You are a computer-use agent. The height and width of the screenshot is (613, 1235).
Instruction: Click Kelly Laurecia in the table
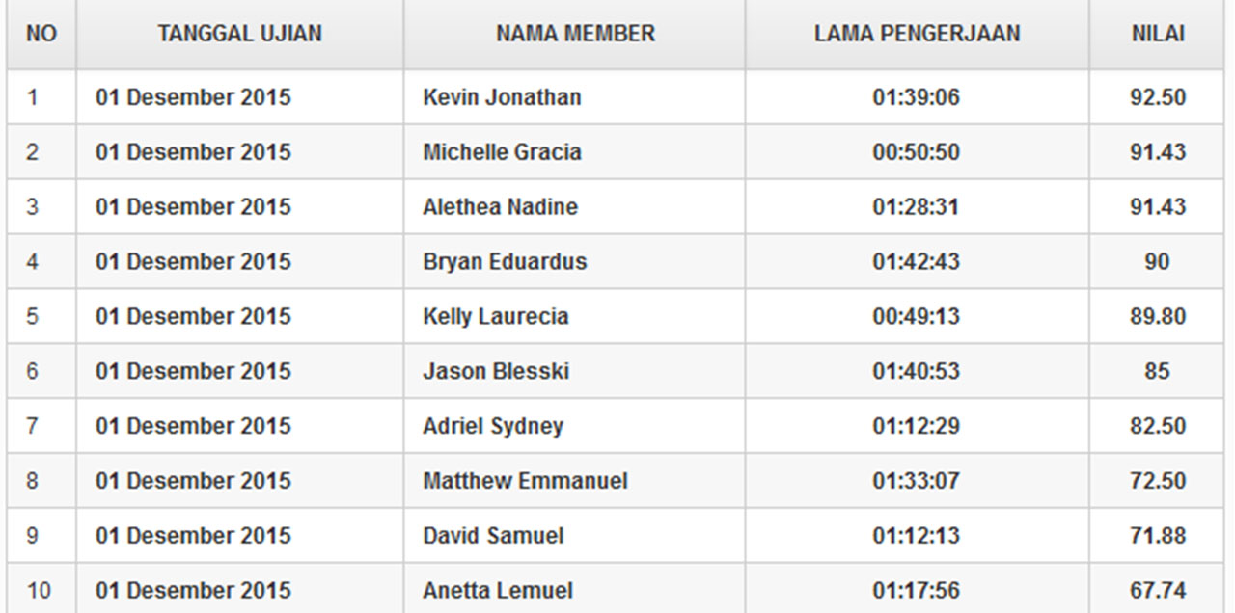495,317
